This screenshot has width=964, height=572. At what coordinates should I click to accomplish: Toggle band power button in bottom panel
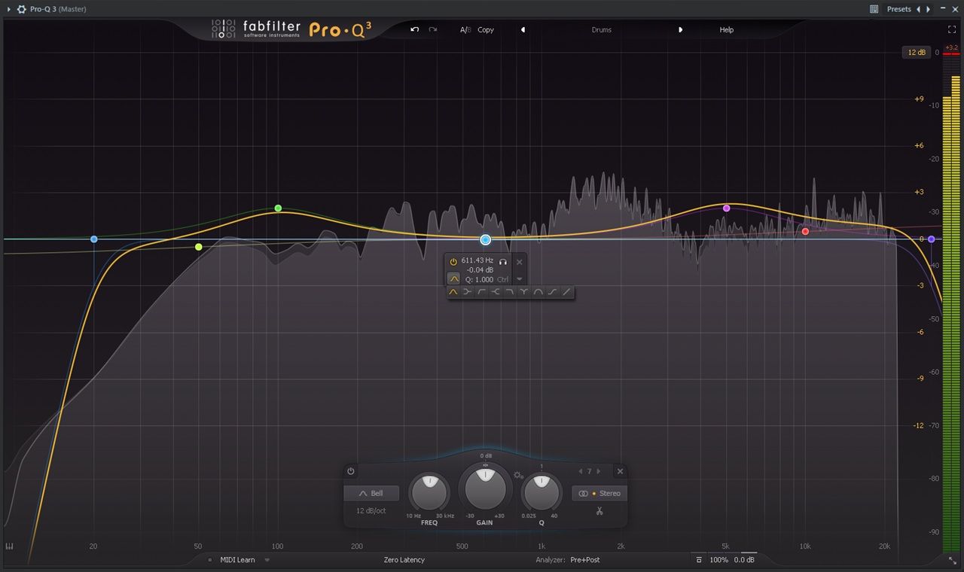coord(351,471)
